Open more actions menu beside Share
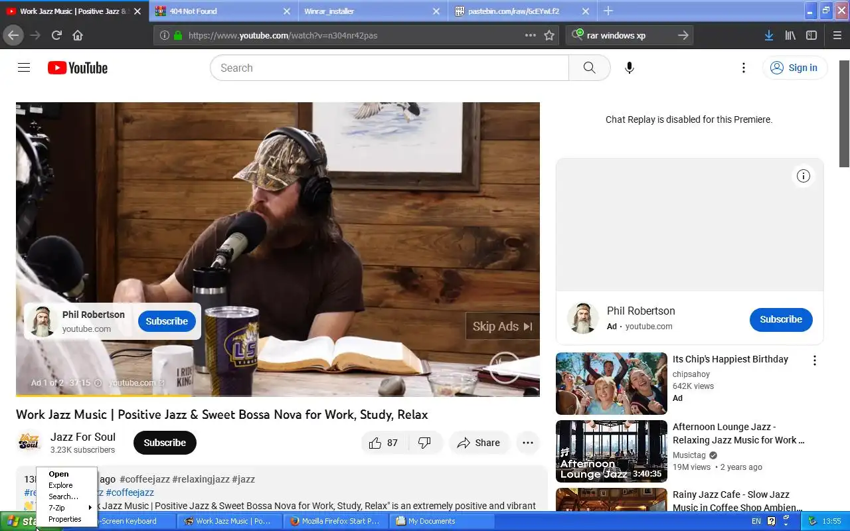The image size is (850, 531). click(528, 443)
